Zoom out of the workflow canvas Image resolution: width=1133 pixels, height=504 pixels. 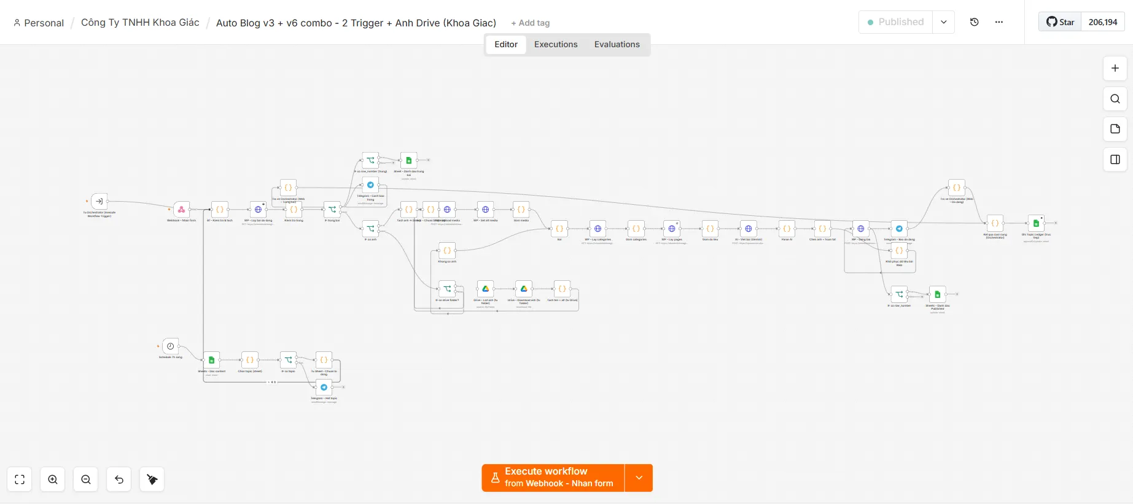[x=86, y=479]
